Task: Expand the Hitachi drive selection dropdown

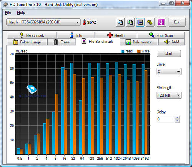Action: point(43,22)
